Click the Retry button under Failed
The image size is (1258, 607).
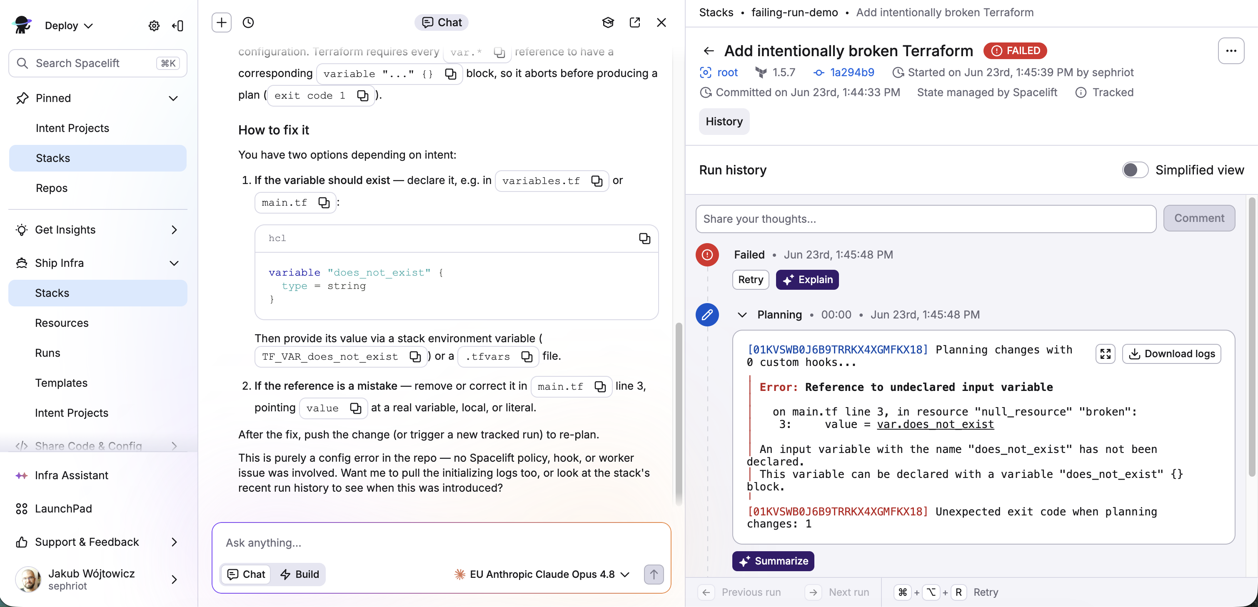click(750, 280)
